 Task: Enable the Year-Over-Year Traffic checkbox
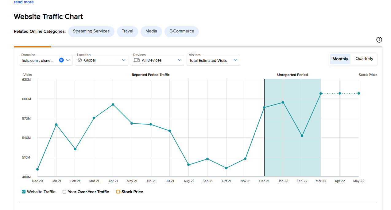[x=64, y=192]
